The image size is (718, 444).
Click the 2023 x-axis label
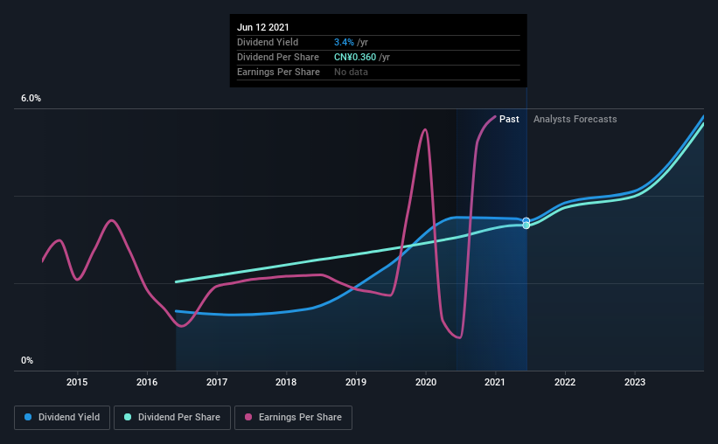click(x=635, y=382)
